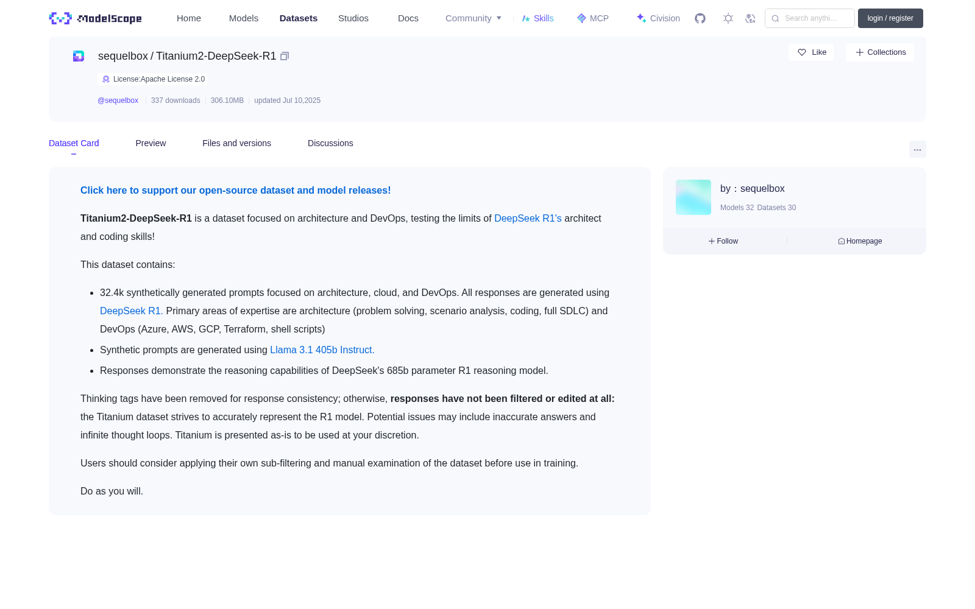Open Datasets in top navigation
Viewport: 975px width, 609px height.
299,18
